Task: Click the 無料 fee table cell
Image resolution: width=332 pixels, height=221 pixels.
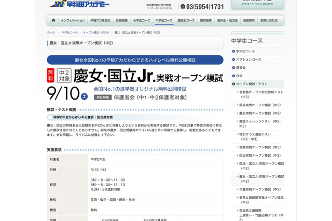Action: click(x=156, y=210)
